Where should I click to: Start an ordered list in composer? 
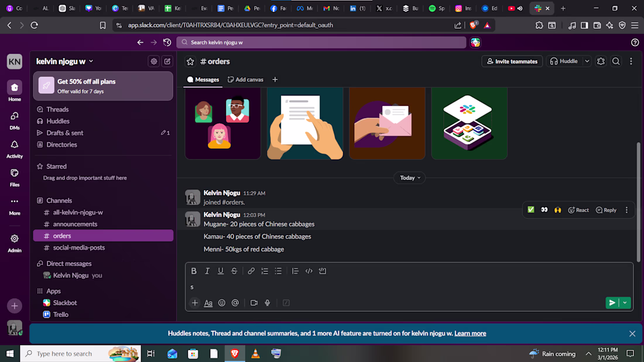[265, 271]
